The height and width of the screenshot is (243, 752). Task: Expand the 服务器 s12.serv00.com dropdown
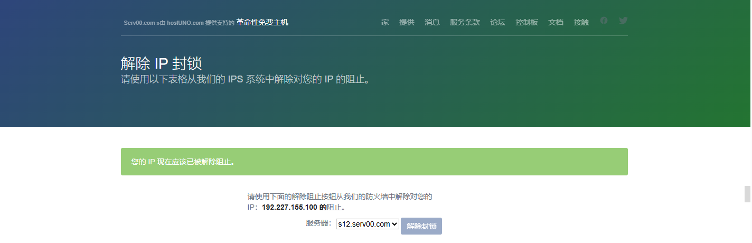pyautogui.click(x=368, y=224)
